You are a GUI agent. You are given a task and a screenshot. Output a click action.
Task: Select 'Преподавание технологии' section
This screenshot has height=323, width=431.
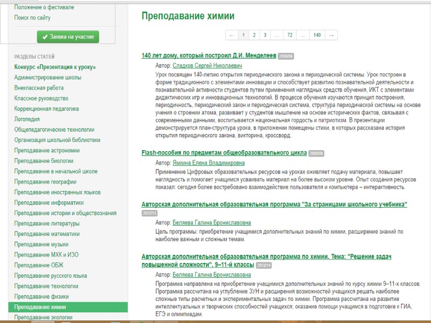(x=46, y=286)
